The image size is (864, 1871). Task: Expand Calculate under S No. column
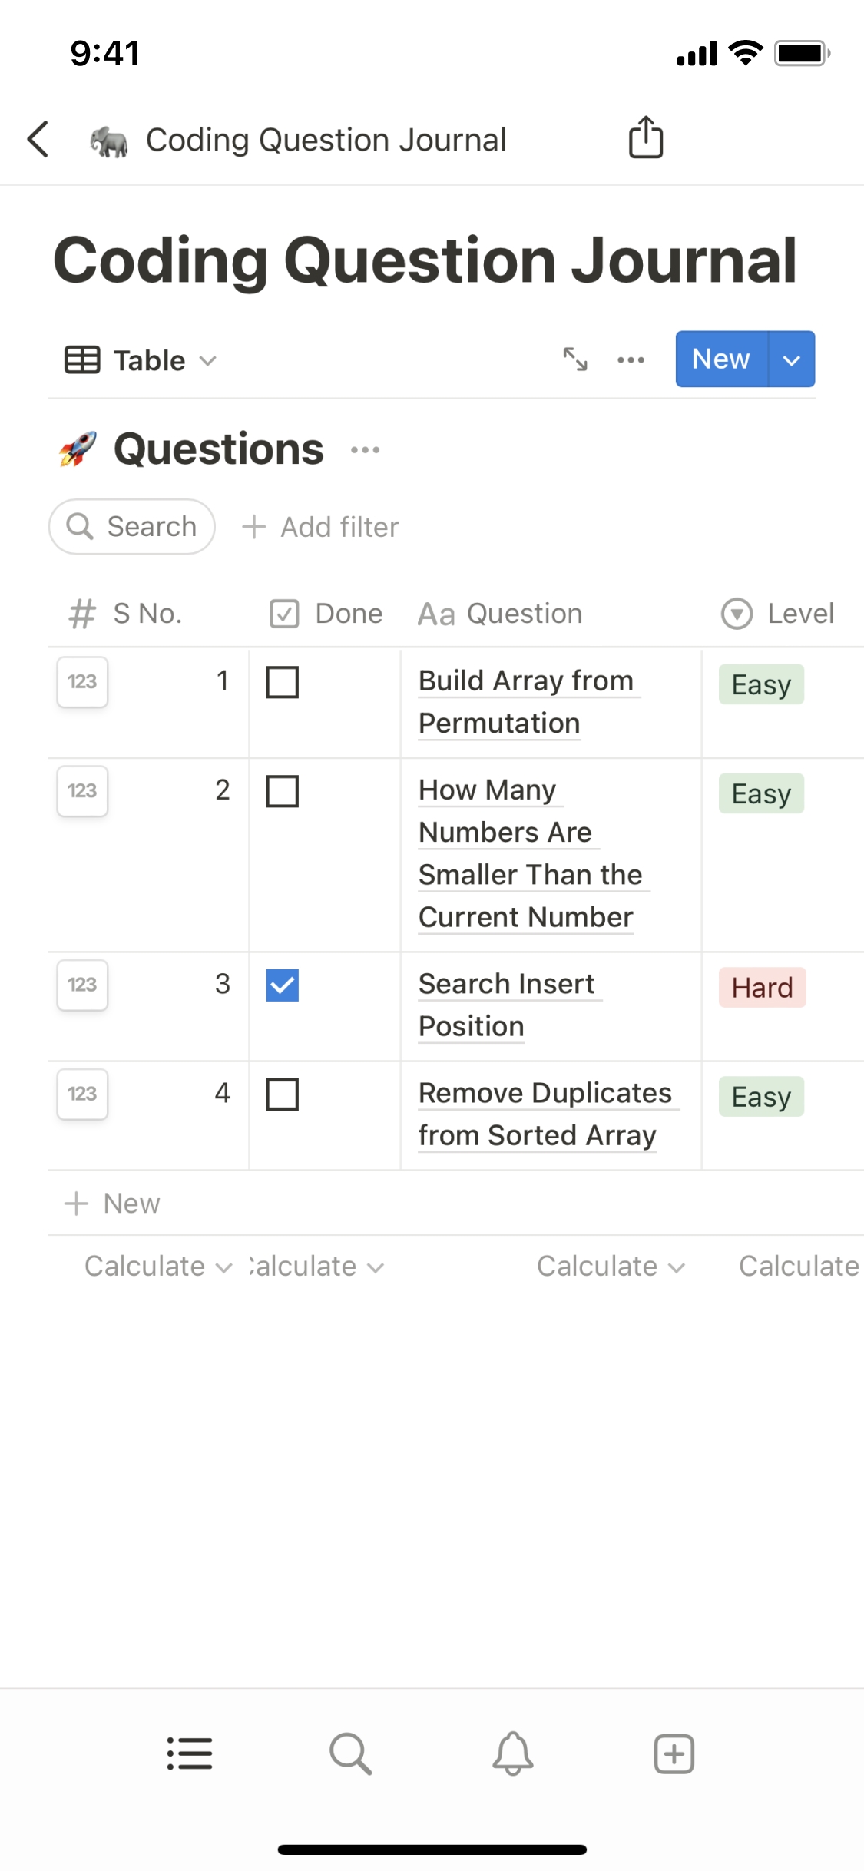point(157,1267)
